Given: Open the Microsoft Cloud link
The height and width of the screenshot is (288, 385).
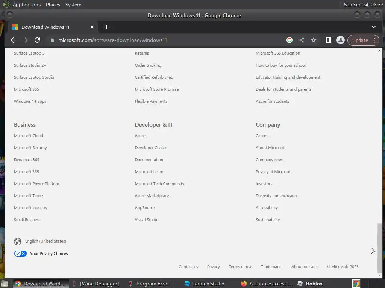Looking at the screenshot, I should tap(29, 136).
